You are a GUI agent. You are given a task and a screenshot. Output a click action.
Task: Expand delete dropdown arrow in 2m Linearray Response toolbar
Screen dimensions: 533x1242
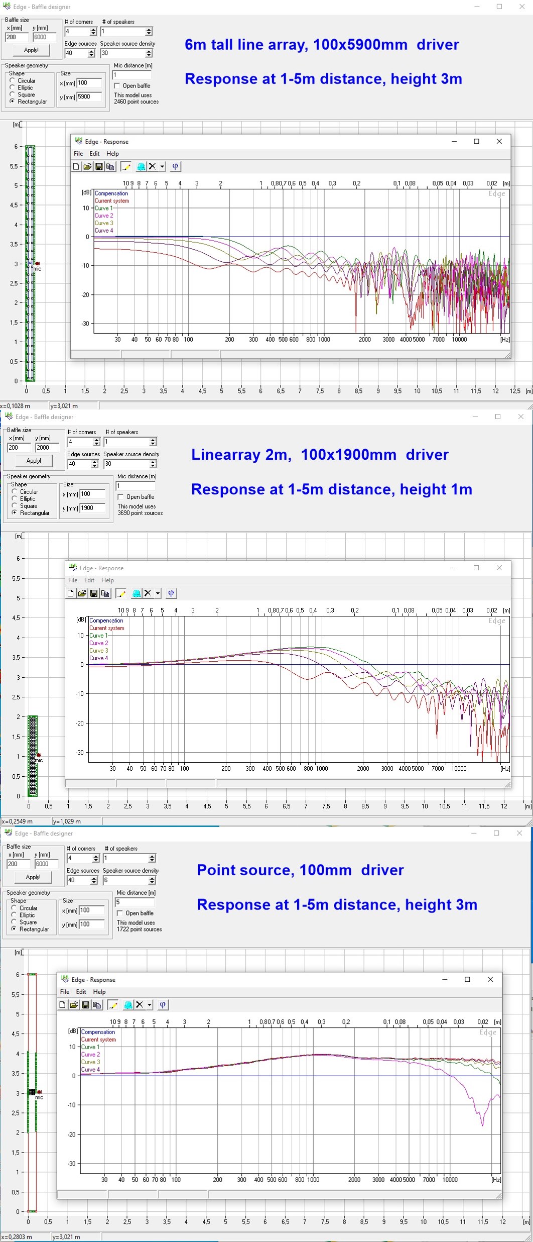[x=158, y=593]
